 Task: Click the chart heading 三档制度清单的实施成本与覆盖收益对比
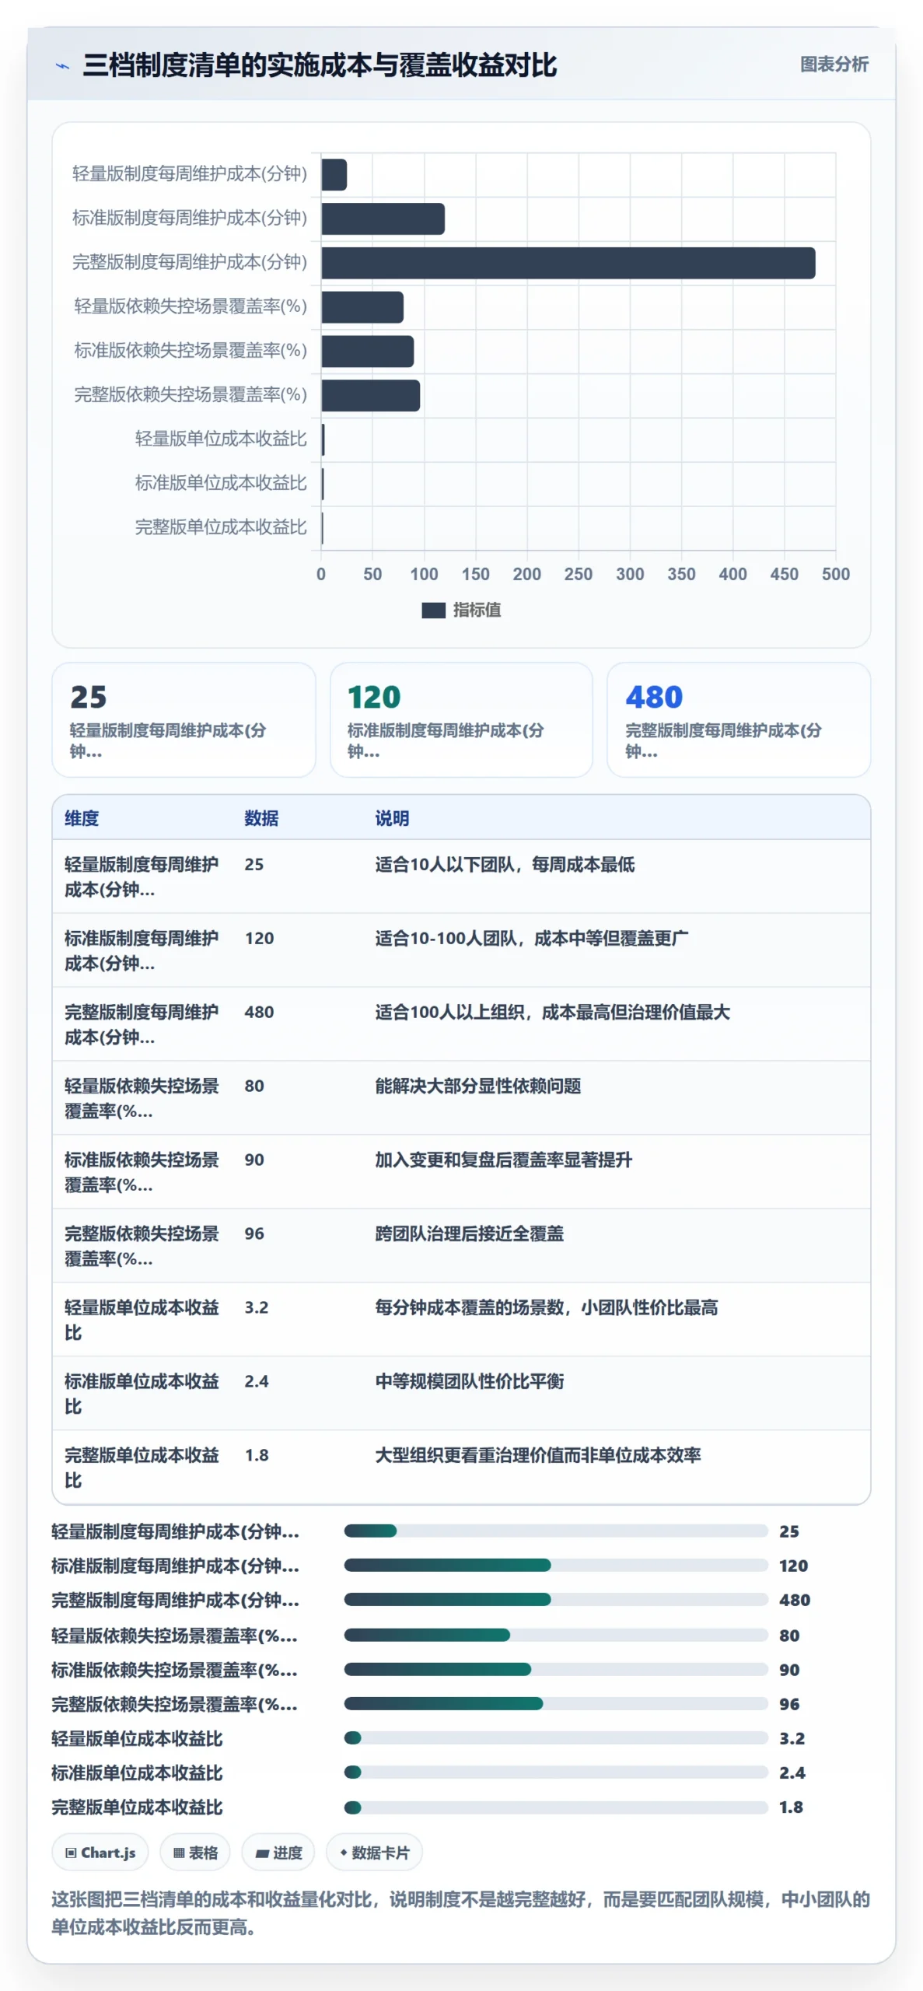(320, 65)
